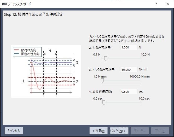
Task: Click the 力の許容誤差 value field
Action: coord(129,47)
